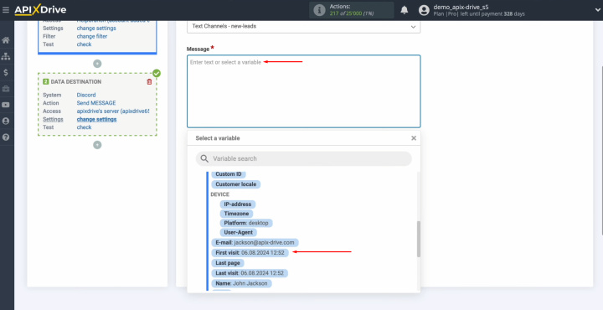Click check link in data source block
Image resolution: width=603 pixels, height=310 pixels.
pos(84,44)
